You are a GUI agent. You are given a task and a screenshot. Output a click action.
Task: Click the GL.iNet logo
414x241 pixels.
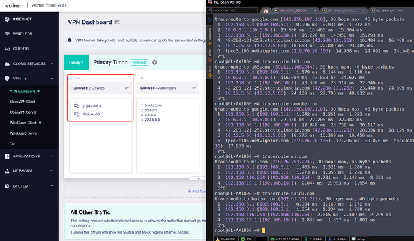(x=13, y=5)
